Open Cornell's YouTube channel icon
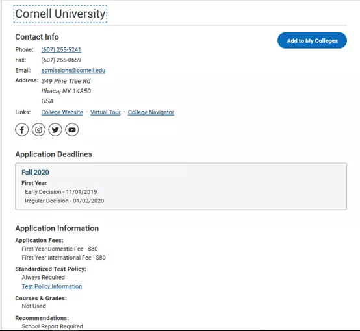This screenshot has width=360, height=331. point(72,130)
